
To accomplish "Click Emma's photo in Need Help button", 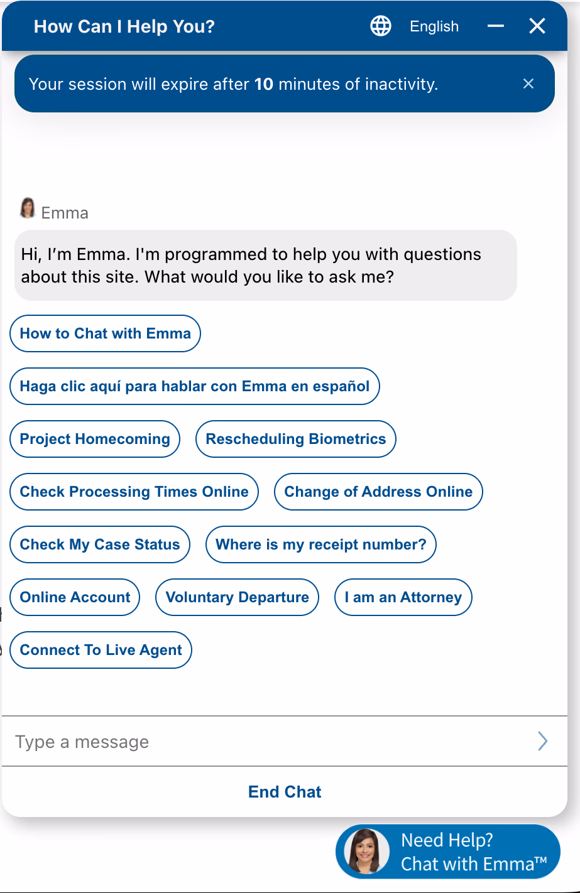I will (x=366, y=852).
